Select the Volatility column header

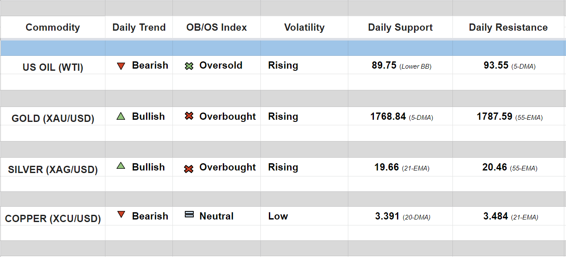pyautogui.click(x=304, y=27)
